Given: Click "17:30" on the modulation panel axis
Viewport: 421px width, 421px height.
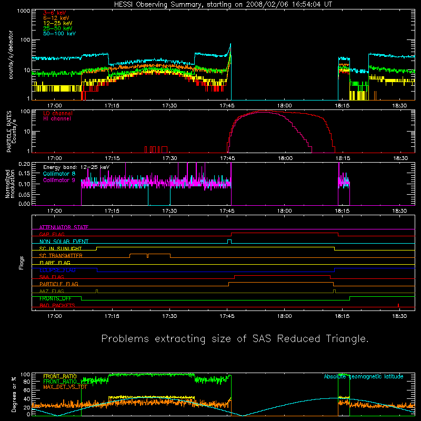Looking at the screenshot, I should click(169, 211).
